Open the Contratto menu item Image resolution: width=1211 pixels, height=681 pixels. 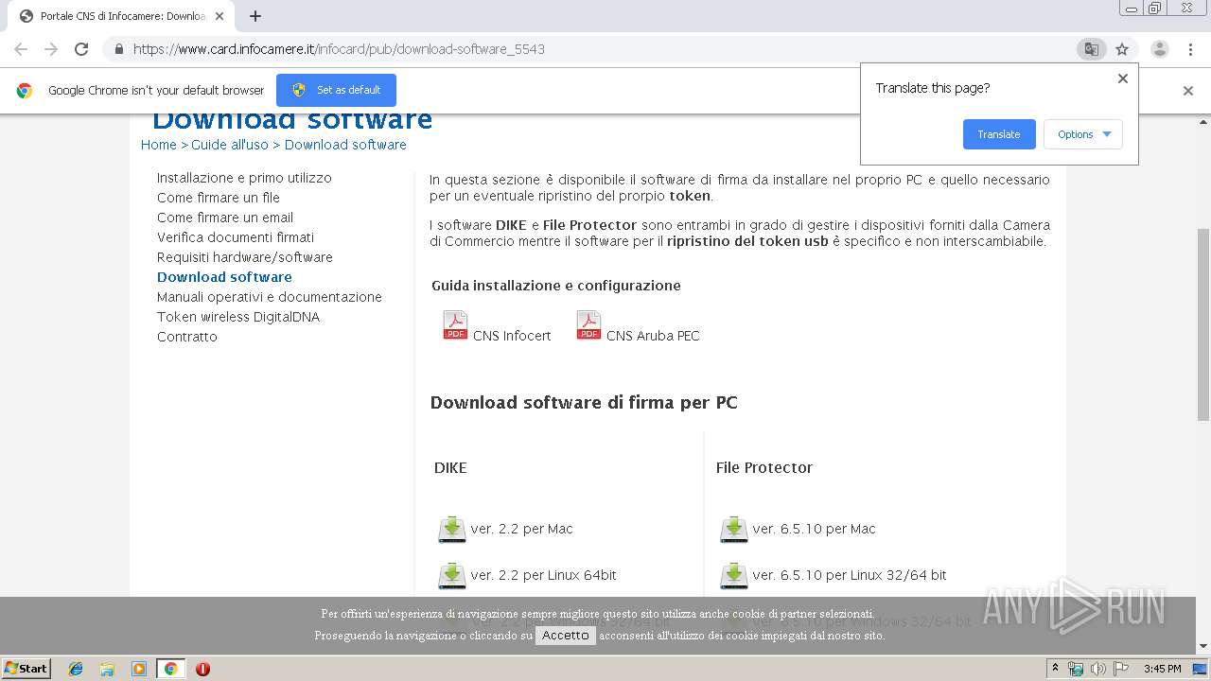coord(187,337)
